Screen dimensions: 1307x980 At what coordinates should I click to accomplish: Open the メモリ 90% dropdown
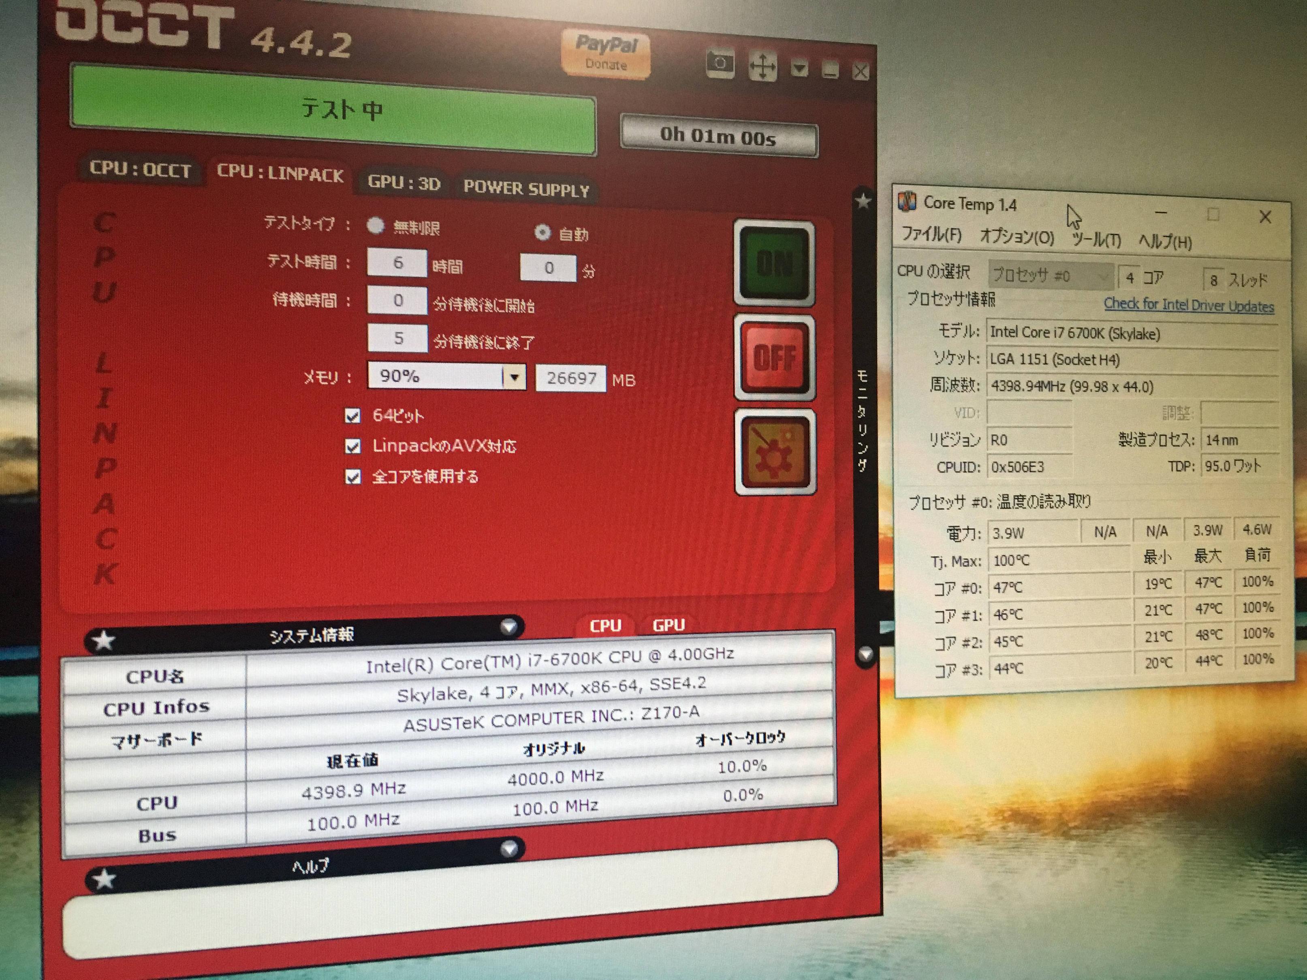pyautogui.click(x=514, y=377)
